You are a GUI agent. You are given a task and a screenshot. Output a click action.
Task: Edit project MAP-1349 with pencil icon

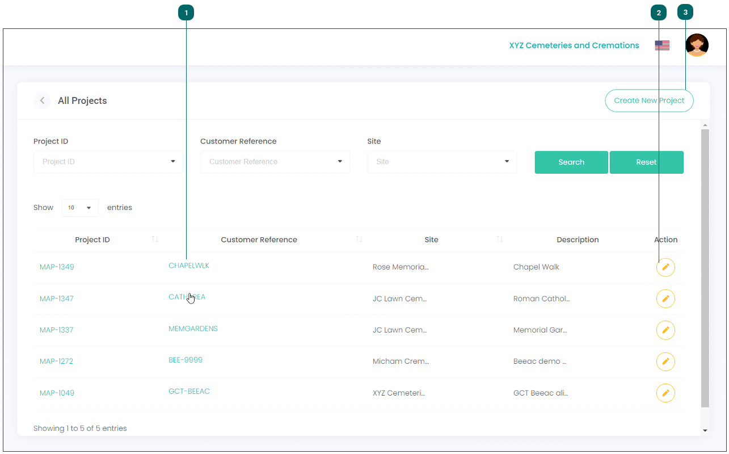pyautogui.click(x=665, y=267)
